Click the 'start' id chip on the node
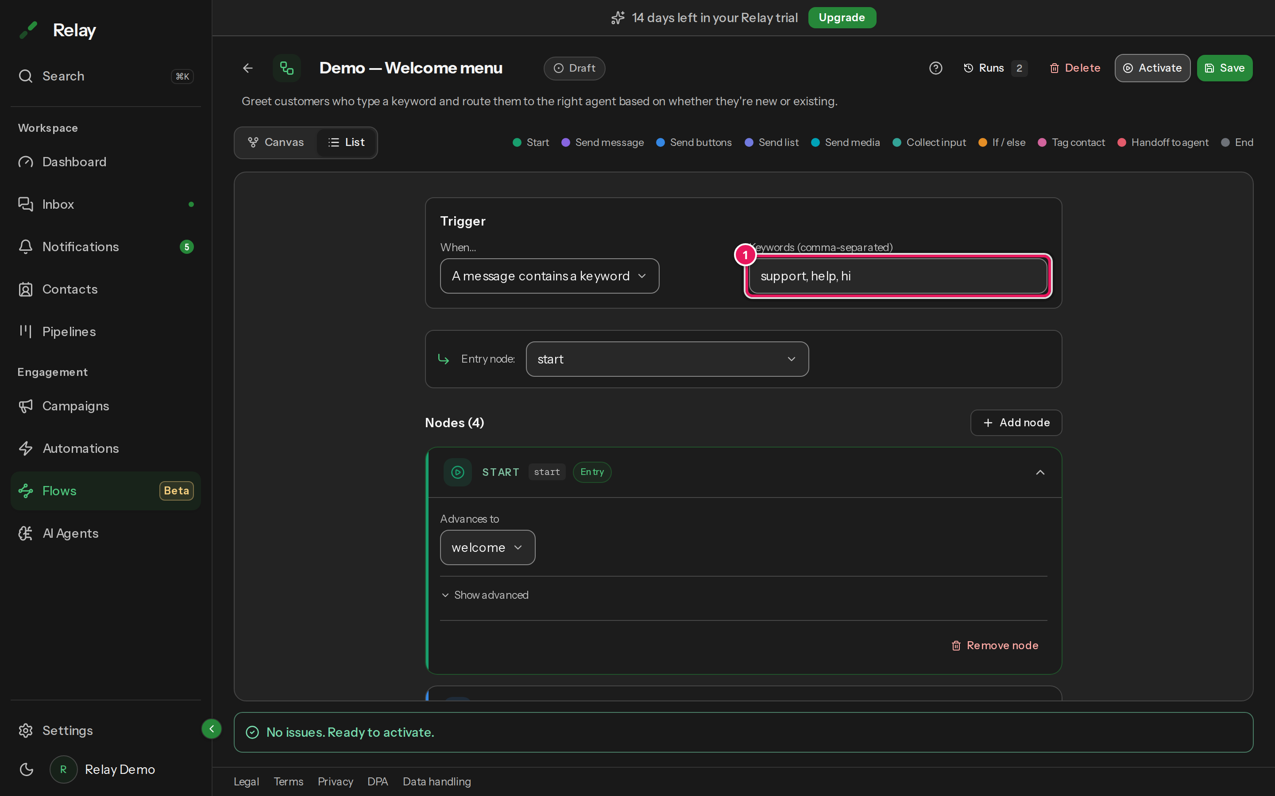The height and width of the screenshot is (796, 1275). pyautogui.click(x=547, y=472)
